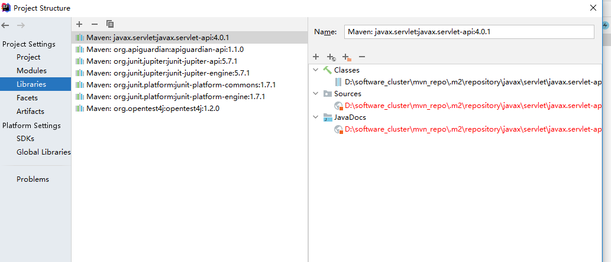The height and width of the screenshot is (262, 611).
Task: Click the globe icon on JavaDocs path
Action: coord(338,129)
